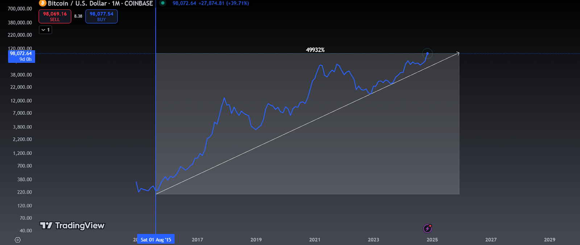Click the 8.38 spread value
This screenshot has height=245, width=580.
pyautogui.click(x=78, y=16)
